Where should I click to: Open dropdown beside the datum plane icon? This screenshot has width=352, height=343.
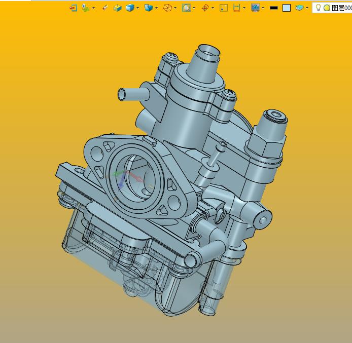(x=94, y=8)
